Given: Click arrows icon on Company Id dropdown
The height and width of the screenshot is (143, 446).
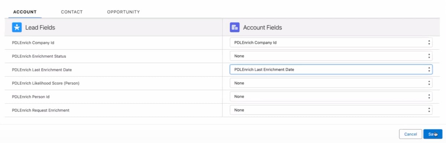Looking at the screenshot, I should coord(429,43).
